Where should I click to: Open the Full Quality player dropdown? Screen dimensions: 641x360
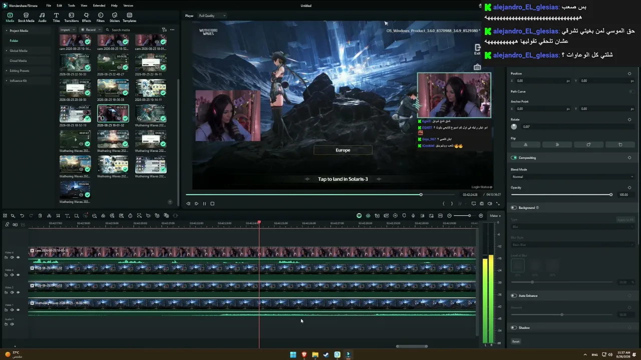click(212, 15)
